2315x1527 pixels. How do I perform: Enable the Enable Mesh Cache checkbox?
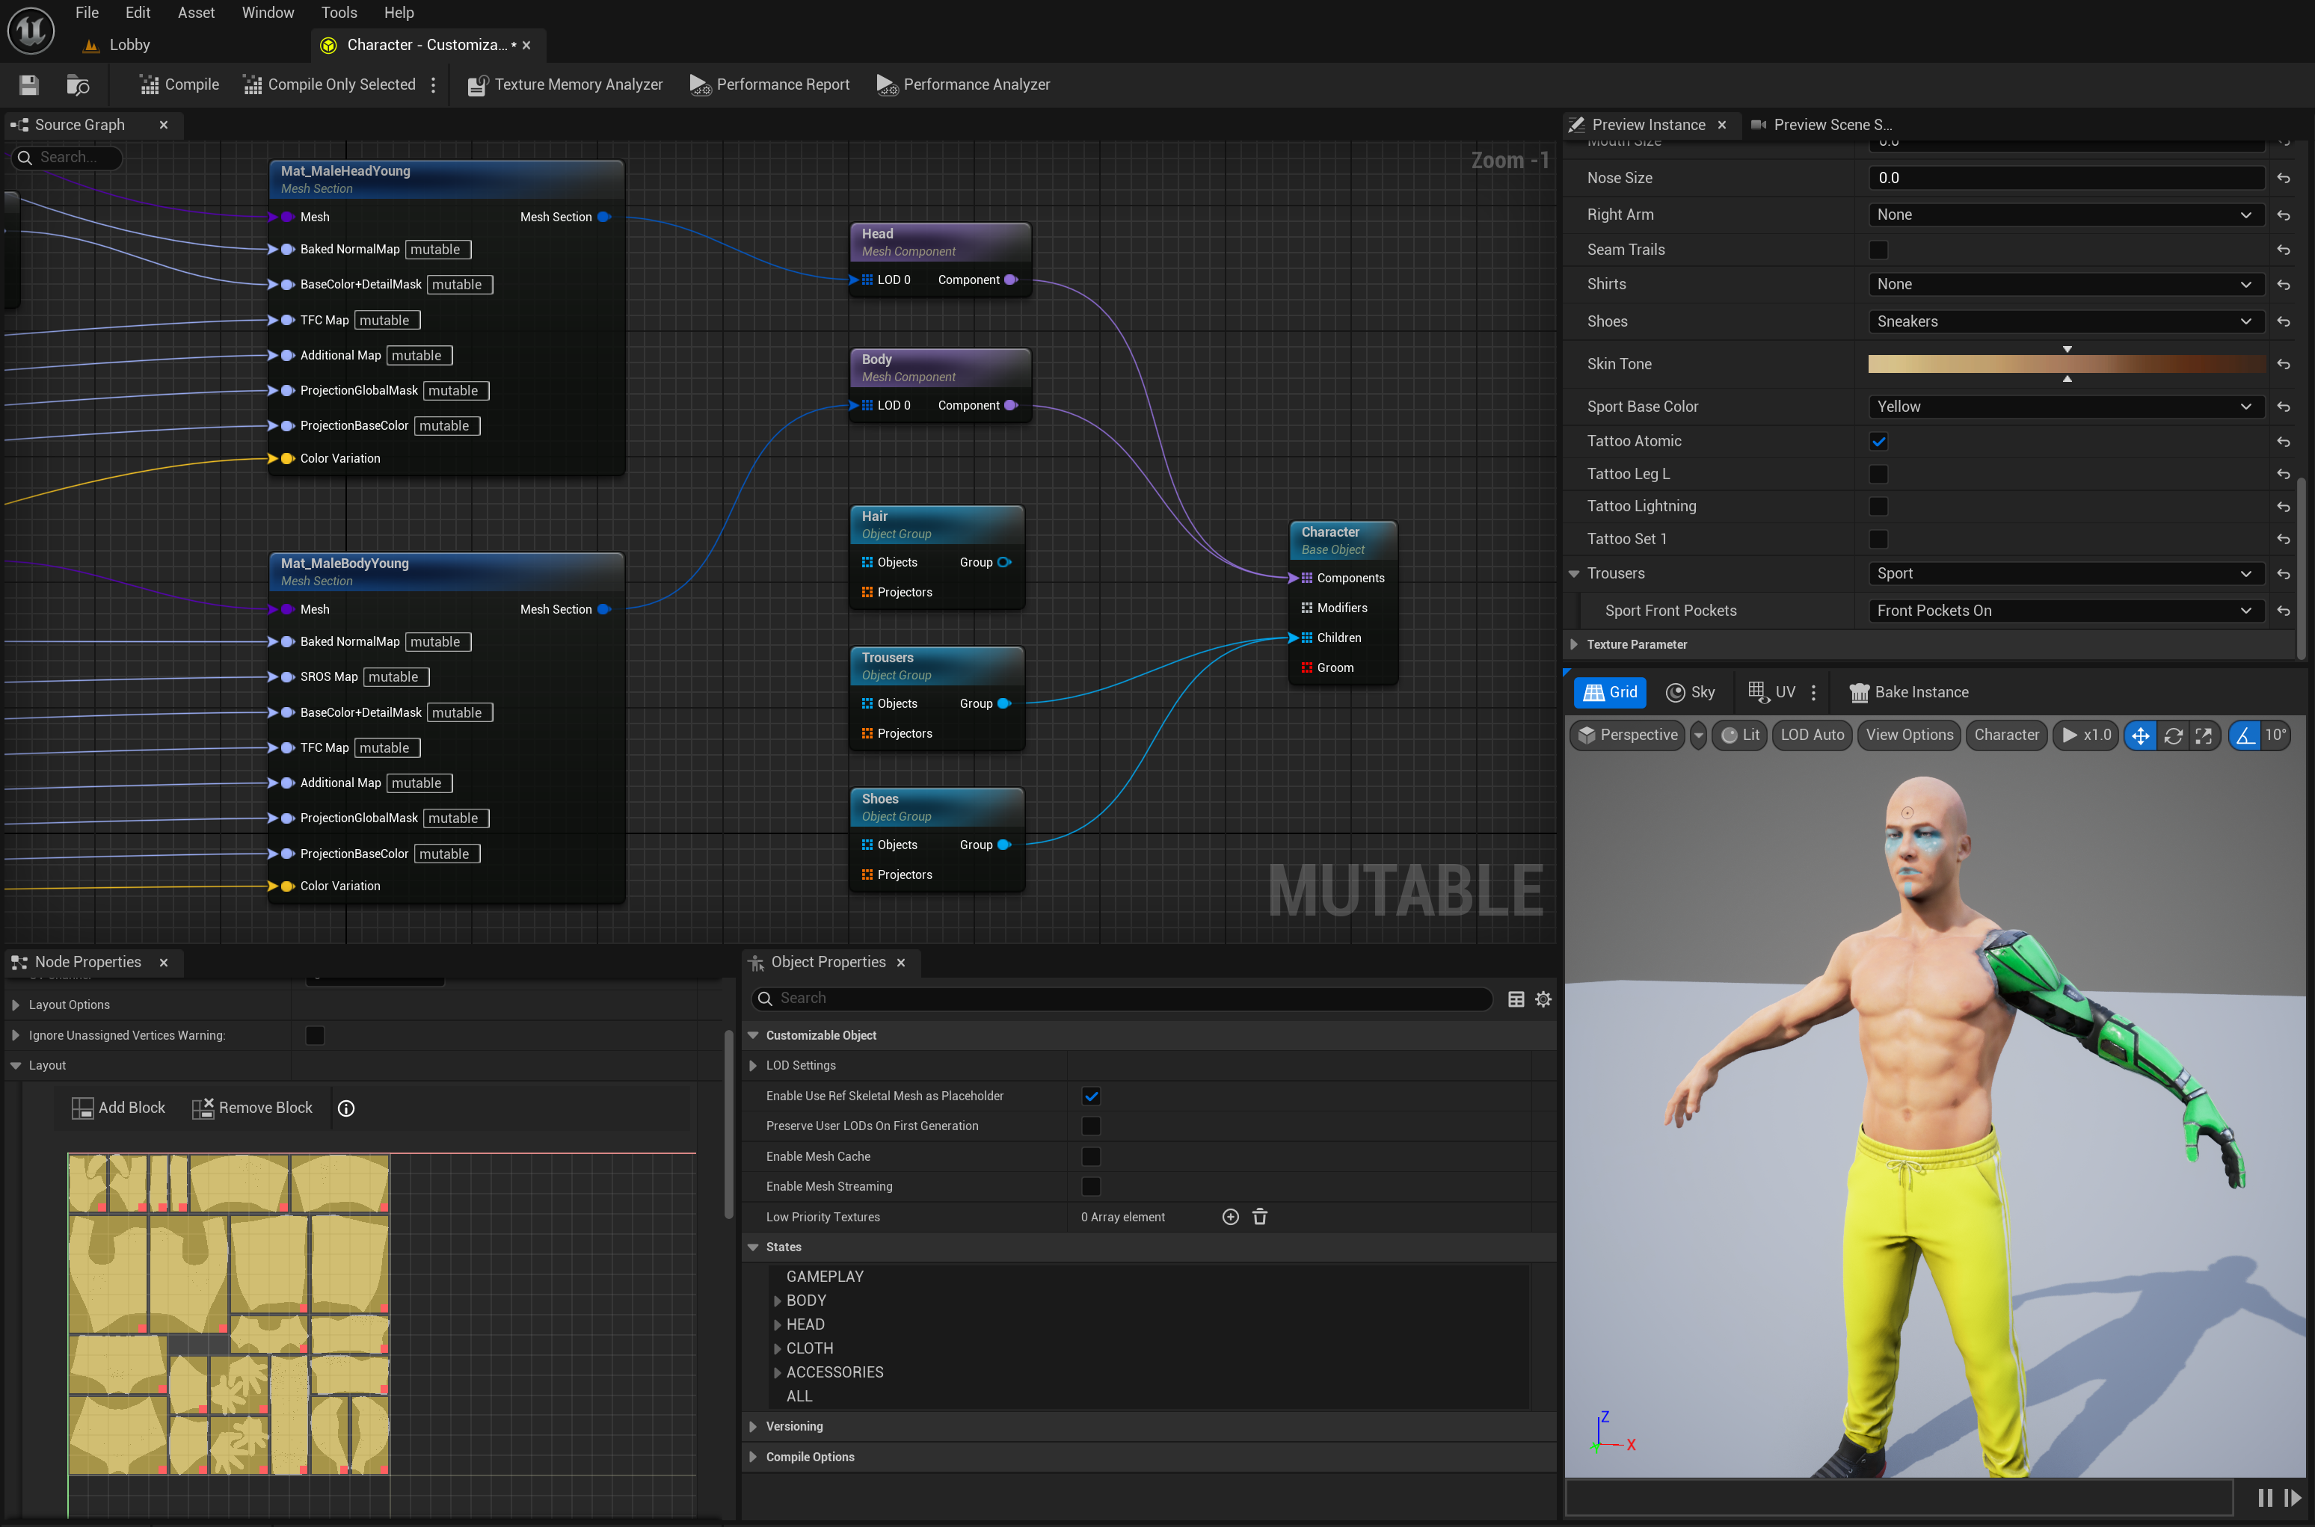[x=1091, y=1157]
